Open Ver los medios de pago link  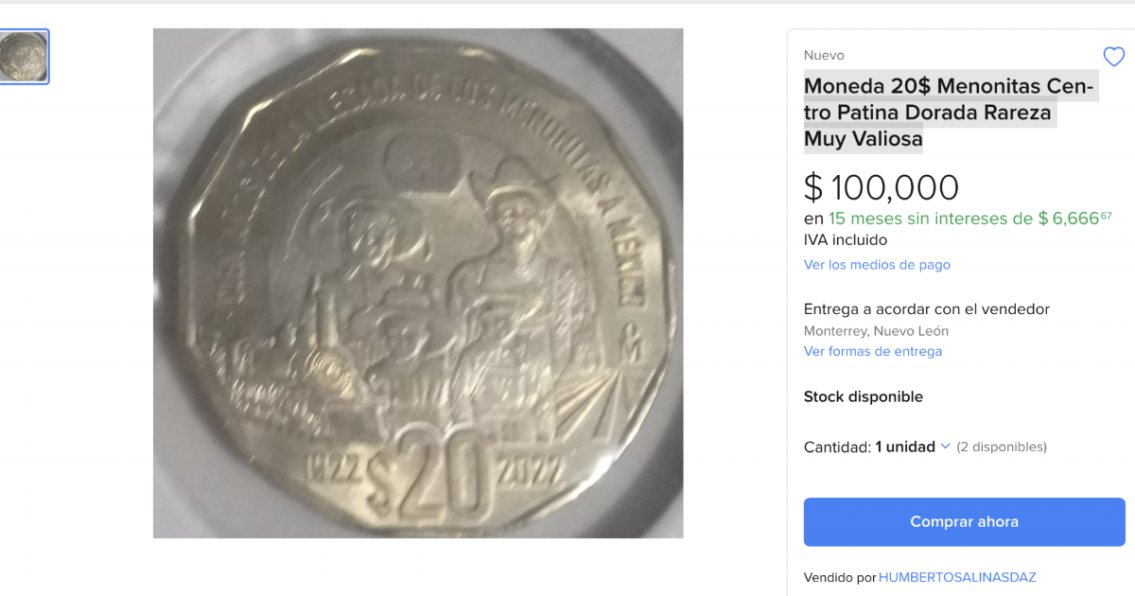point(877,265)
